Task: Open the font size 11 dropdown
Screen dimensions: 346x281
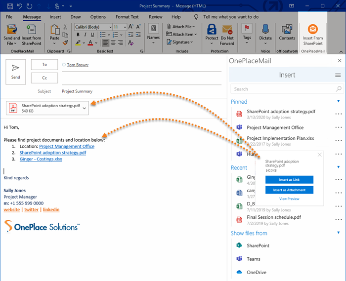Action: tap(125, 27)
